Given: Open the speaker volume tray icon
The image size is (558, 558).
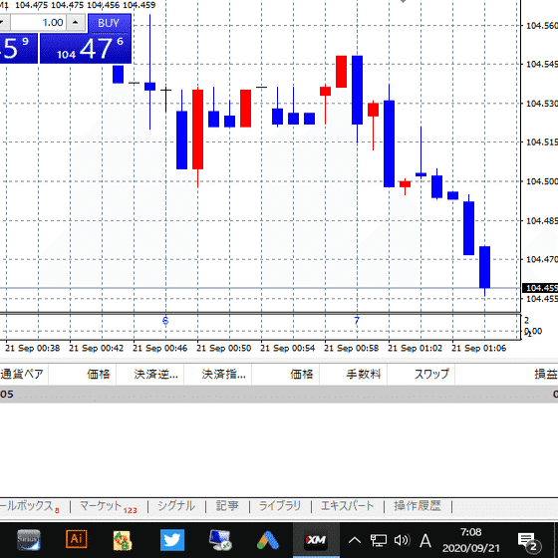Looking at the screenshot, I should (403, 540).
